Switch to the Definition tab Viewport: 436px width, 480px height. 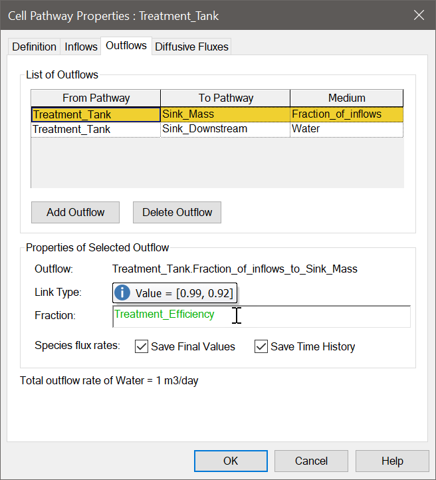[34, 47]
